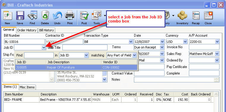This screenshot has width=226, height=112.
Task: Click the Notes input field
Action: pyautogui.click(x=174, y=79)
